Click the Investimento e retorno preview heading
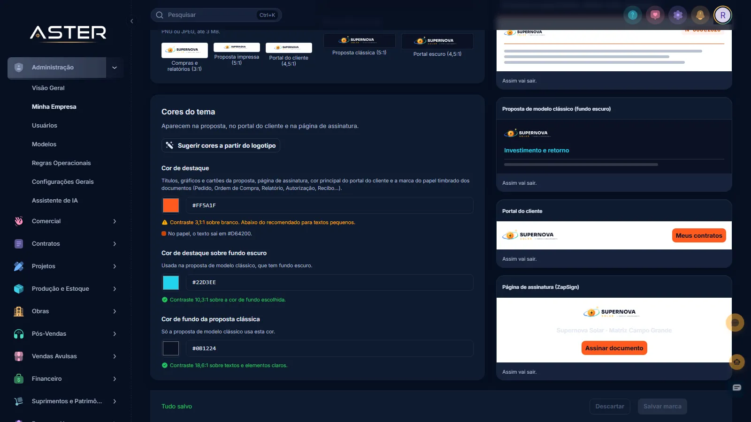Screen dimensions: 751x422 (536, 151)
